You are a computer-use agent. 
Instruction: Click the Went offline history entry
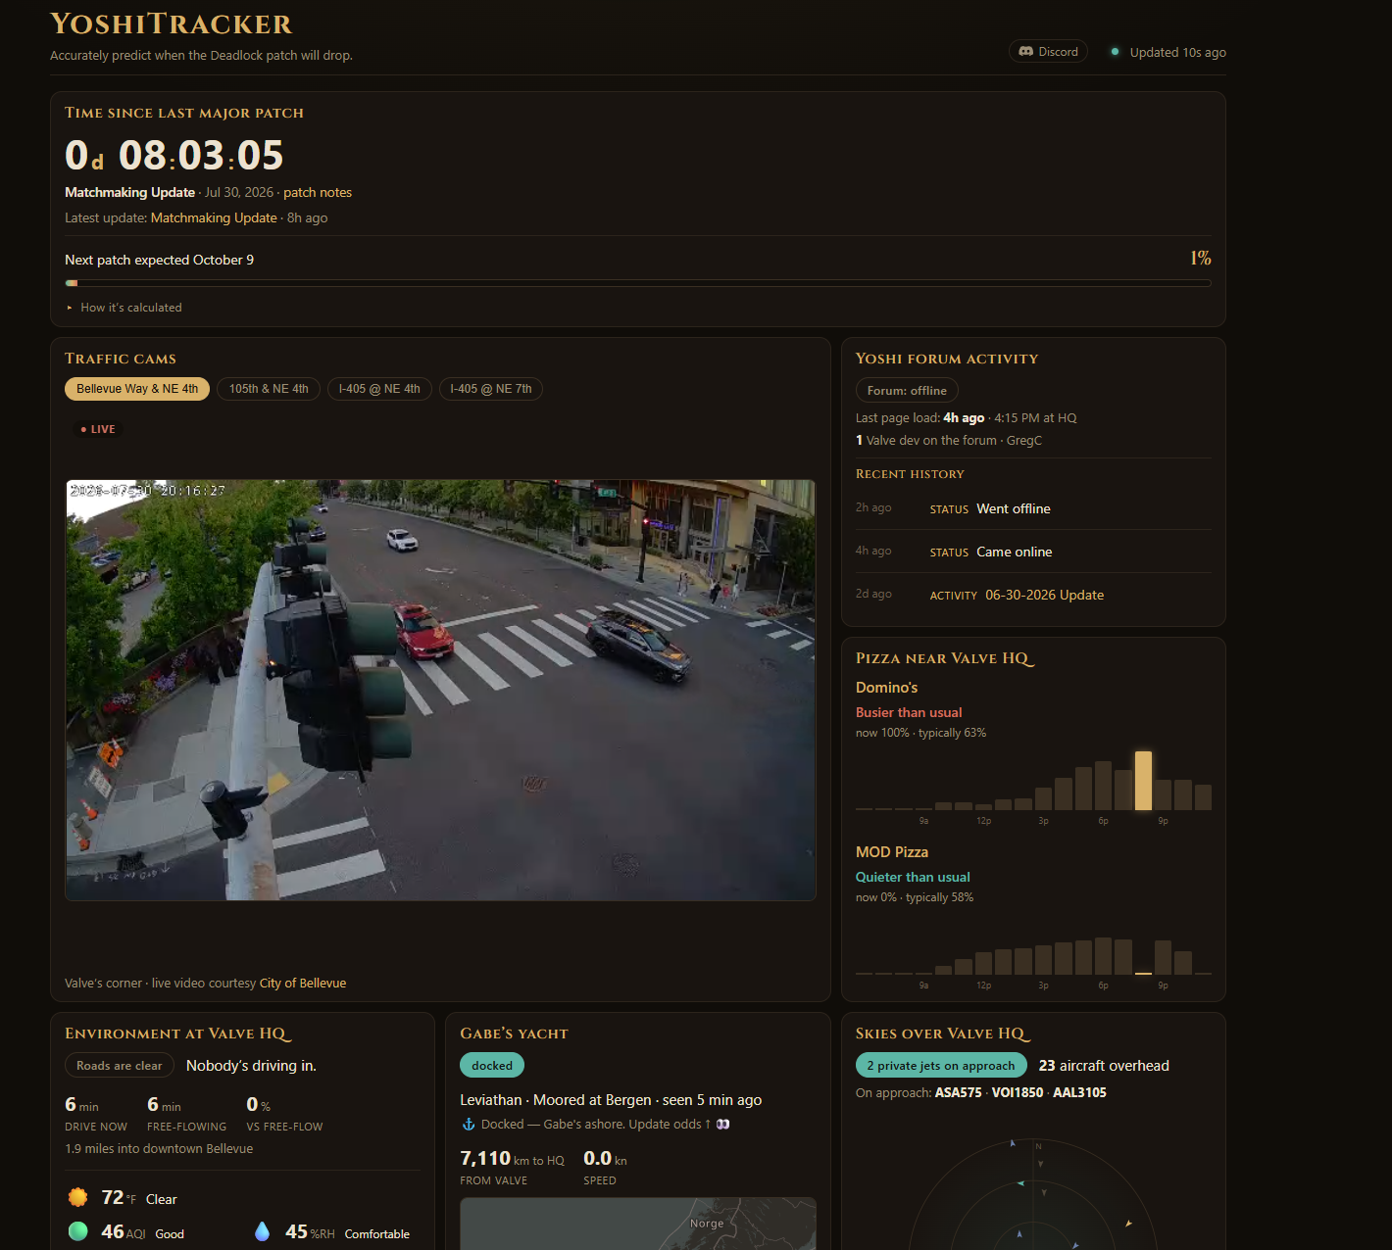(1033, 508)
